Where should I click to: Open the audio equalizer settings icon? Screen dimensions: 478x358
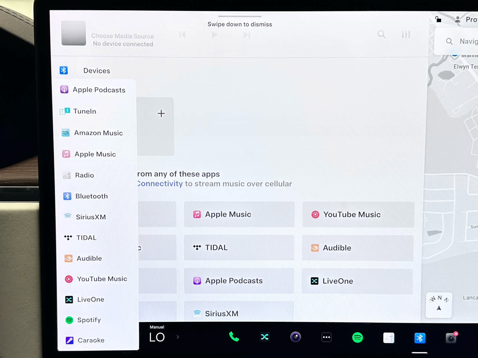406,35
